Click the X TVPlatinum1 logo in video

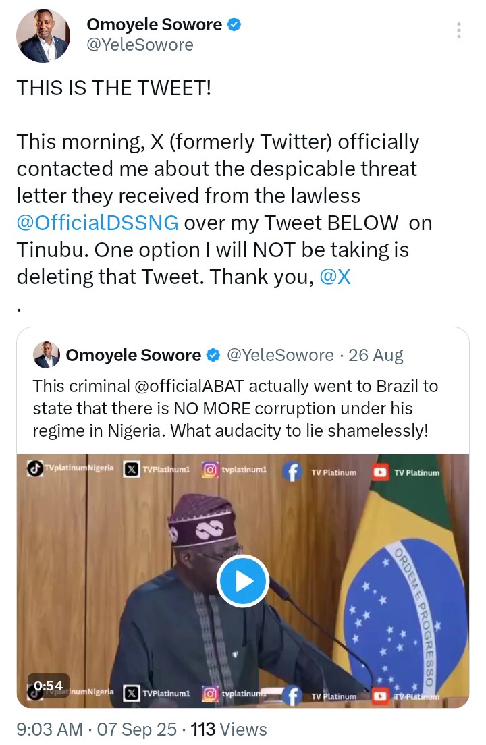tap(132, 470)
